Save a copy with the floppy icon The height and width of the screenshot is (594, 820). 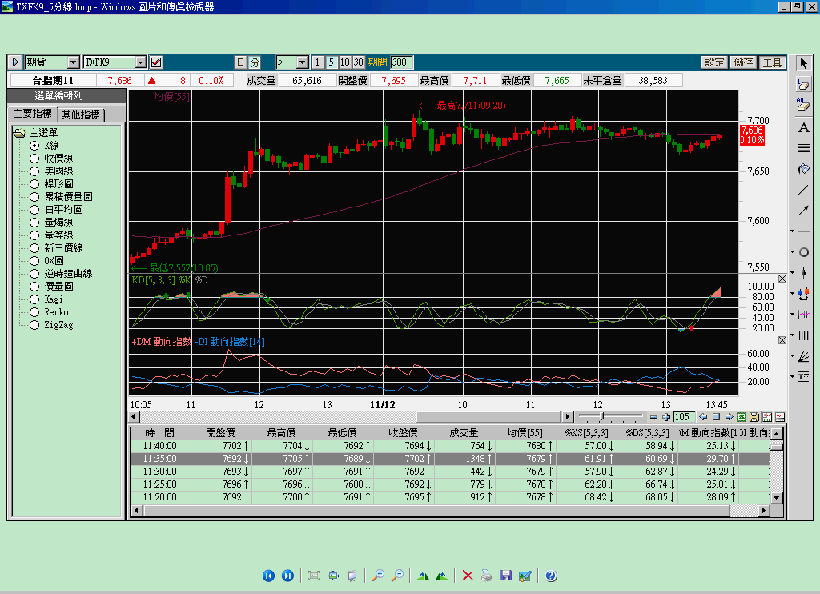coord(506,576)
